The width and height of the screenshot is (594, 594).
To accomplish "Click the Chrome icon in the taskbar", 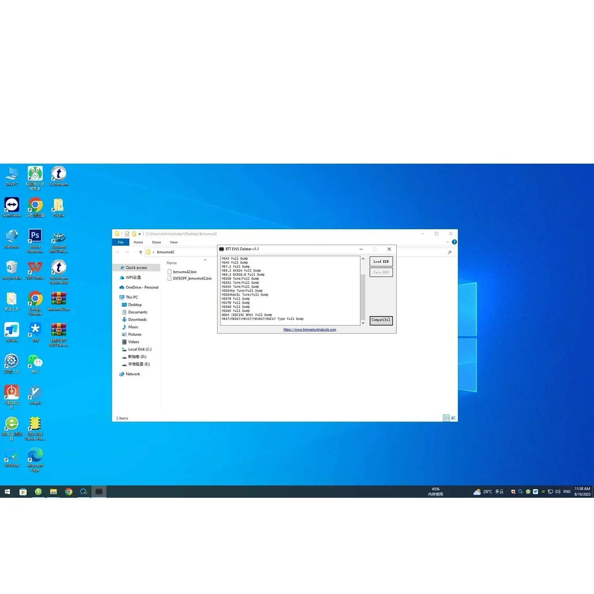I will 69,491.
